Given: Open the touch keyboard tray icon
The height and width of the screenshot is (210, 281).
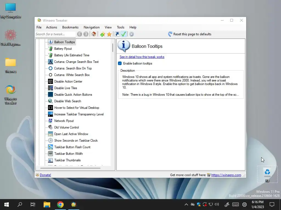Looking at the screenshot, I should (235, 205).
